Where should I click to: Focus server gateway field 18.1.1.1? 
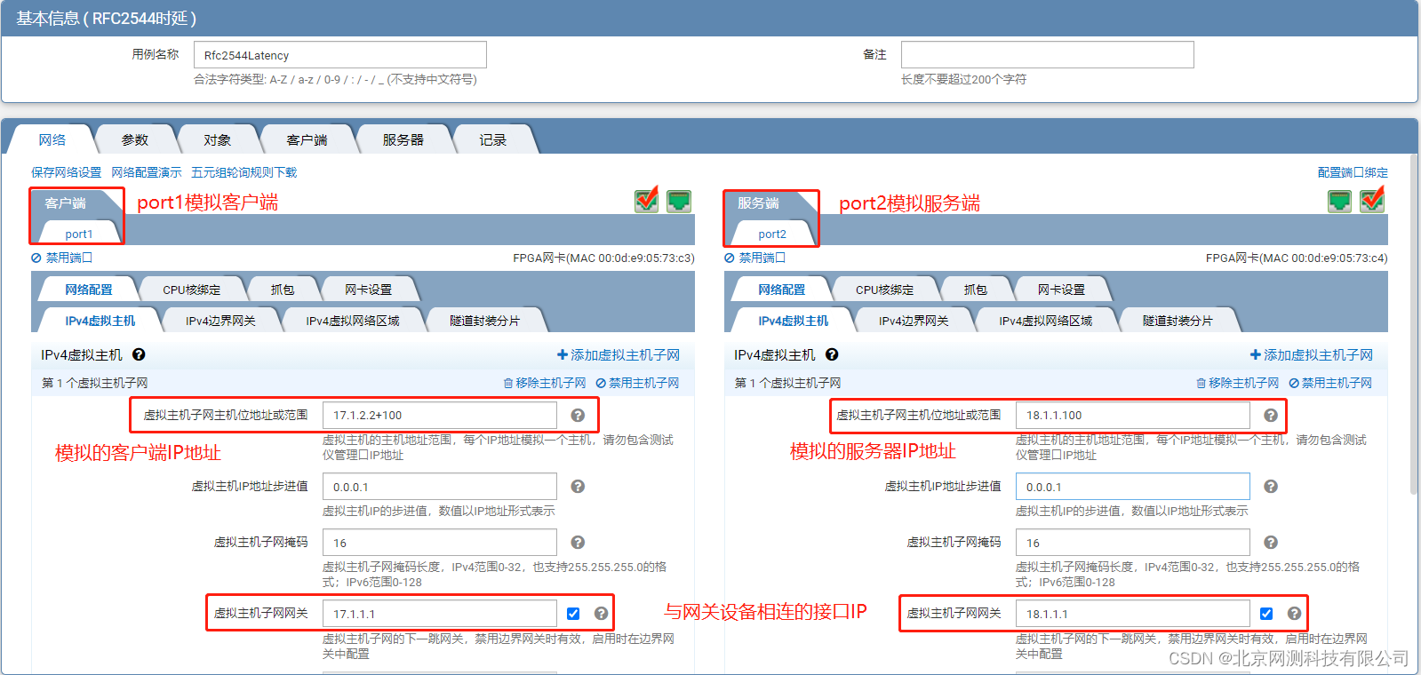1133,614
